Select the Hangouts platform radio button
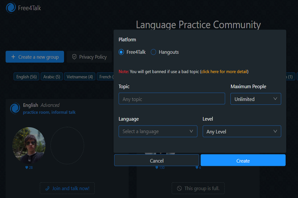 [x=153, y=52]
